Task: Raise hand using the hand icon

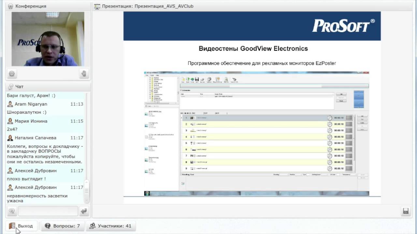Action: click(84, 74)
